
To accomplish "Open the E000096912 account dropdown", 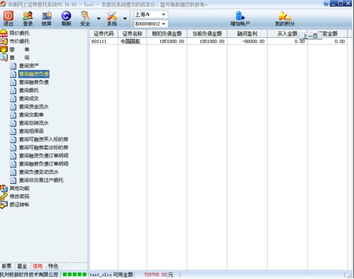I will click(x=151, y=24).
